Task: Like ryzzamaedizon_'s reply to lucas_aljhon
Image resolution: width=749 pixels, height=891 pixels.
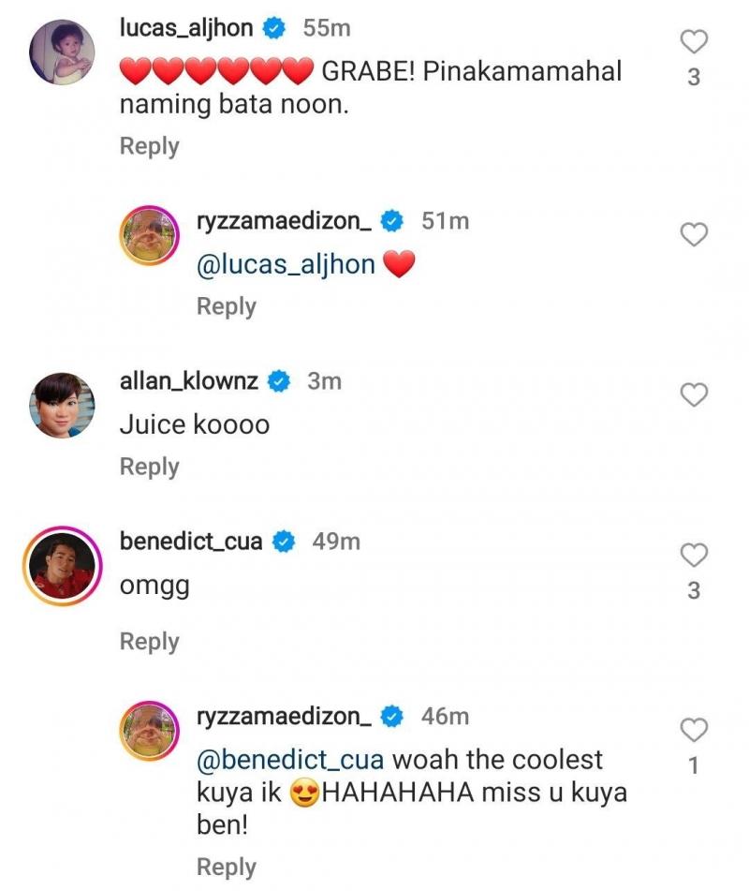Action: coord(693,235)
